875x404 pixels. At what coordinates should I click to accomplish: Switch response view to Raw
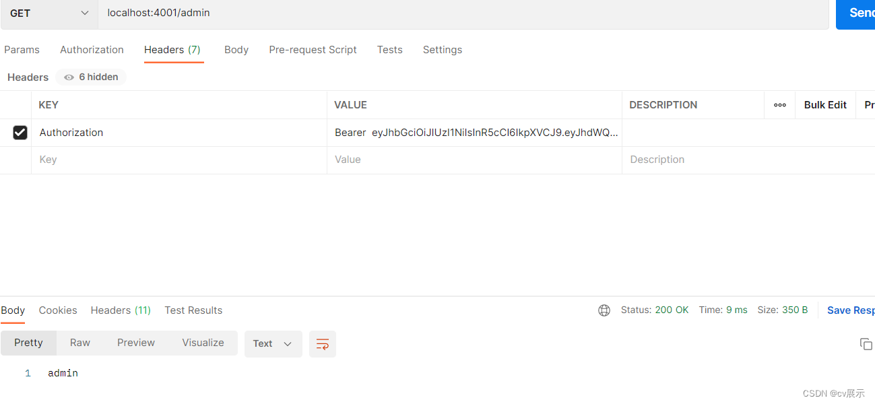[x=80, y=343]
